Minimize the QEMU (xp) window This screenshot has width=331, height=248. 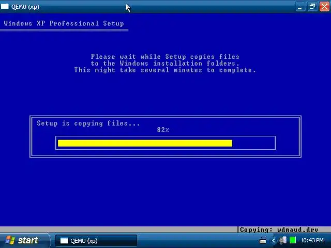pos(300,7)
